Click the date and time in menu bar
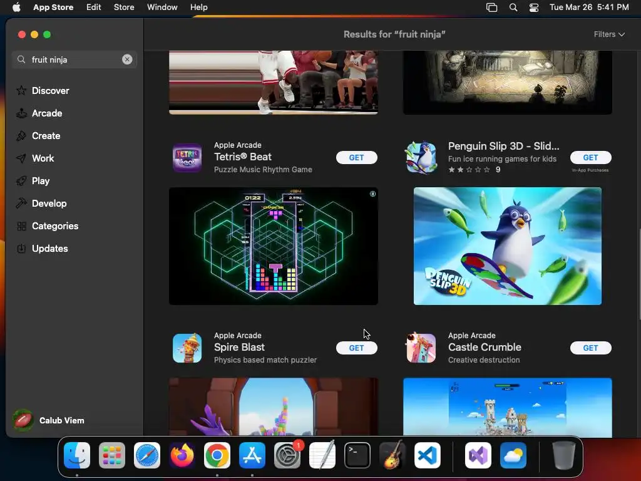The width and height of the screenshot is (641, 481). (589, 7)
